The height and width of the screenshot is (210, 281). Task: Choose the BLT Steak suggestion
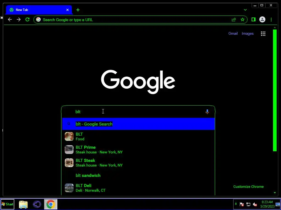pos(138,163)
